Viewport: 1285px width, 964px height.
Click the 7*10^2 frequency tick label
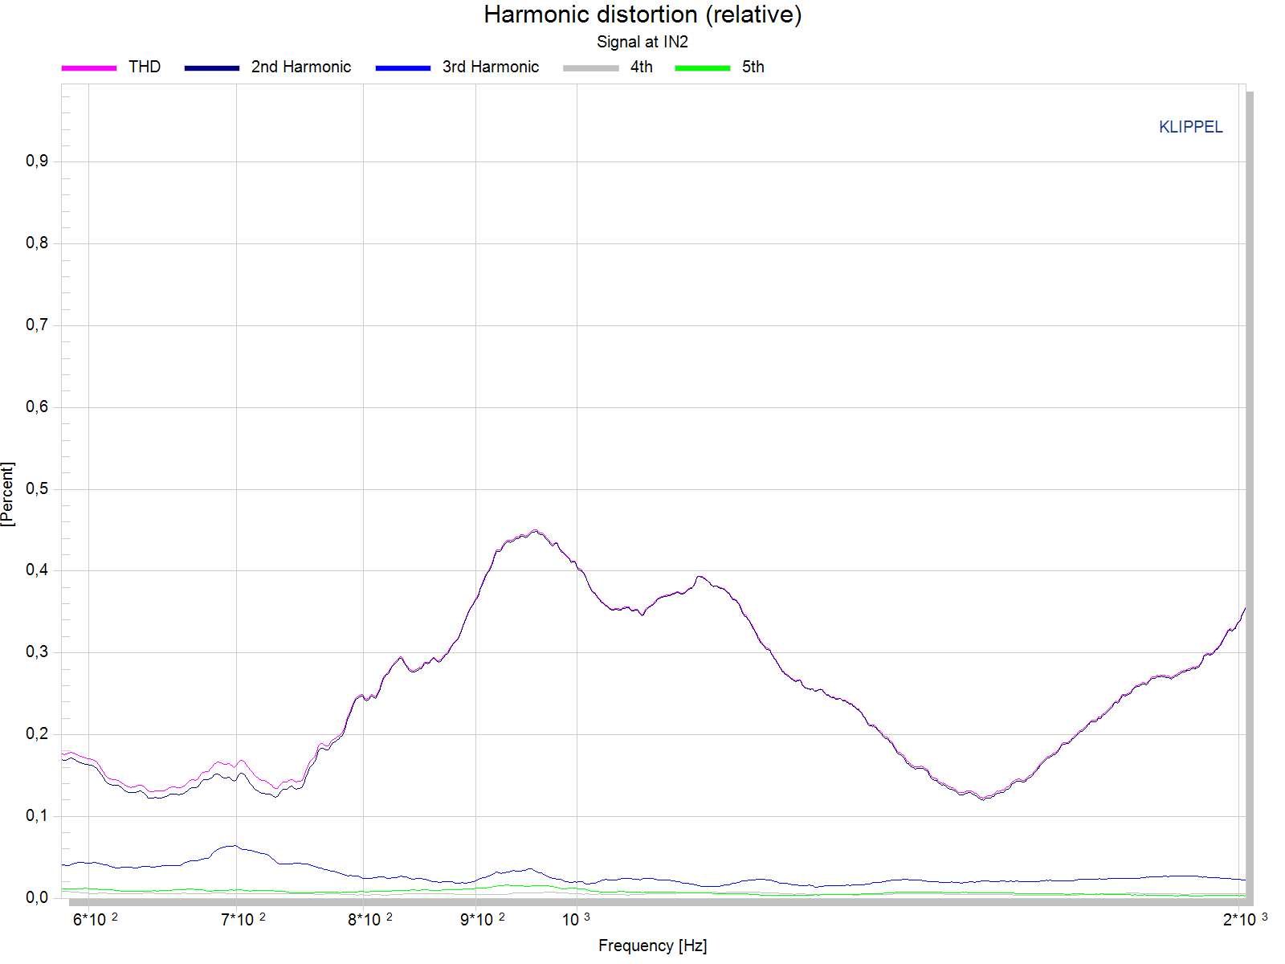coord(243,919)
